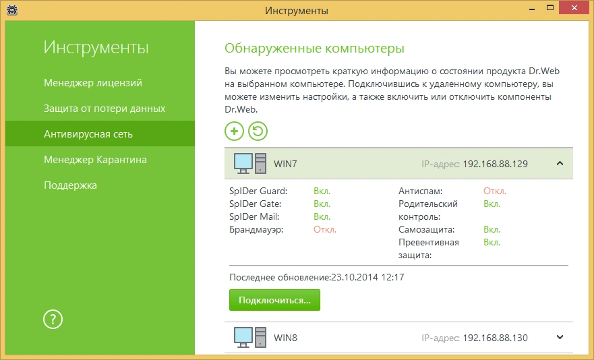Click the WIN8 IP address 192.168.88.130
594x360 pixels.
495,338
